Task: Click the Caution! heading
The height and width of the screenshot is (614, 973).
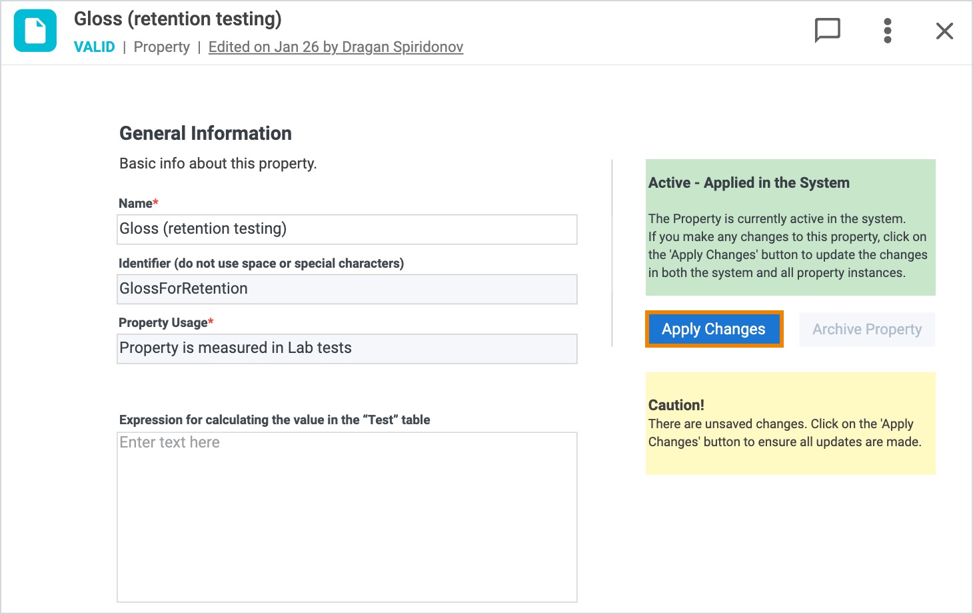Action: point(676,405)
